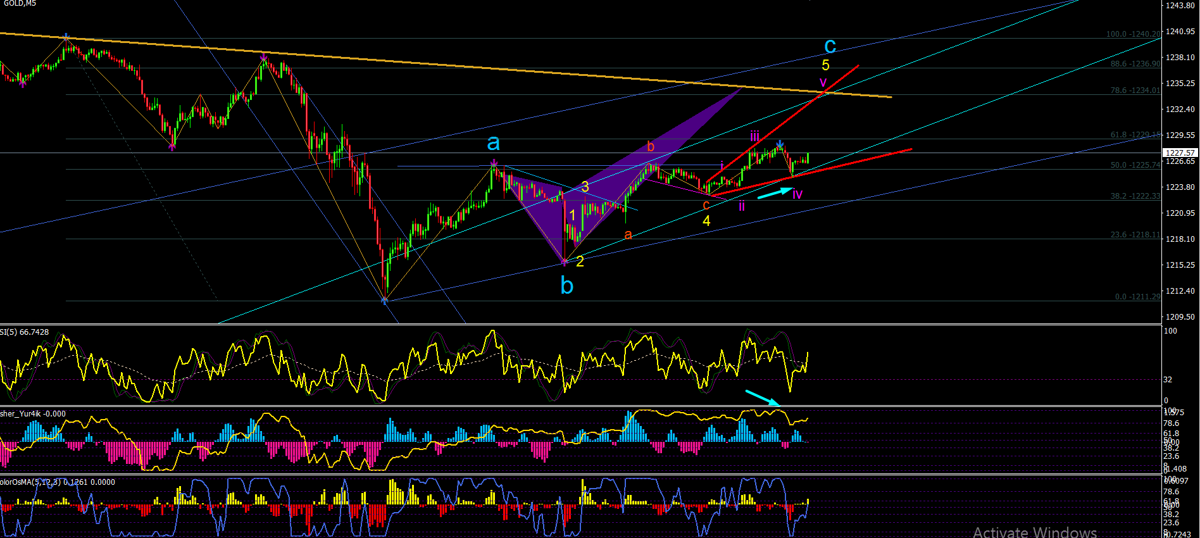The width and height of the screenshot is (1200, 538).
Task: Select the Fibonacci 50.0 -1225.74 level label
Action: tap(1135, 165)
